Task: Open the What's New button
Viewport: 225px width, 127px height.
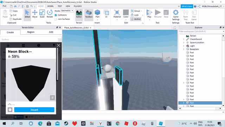Action: [x=187, y=6]
